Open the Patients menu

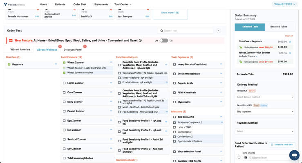(60, 5)
